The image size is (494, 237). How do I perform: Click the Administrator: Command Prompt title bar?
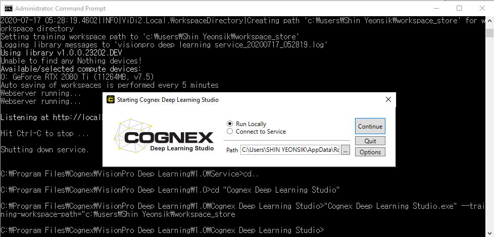(x=202, y=8)
